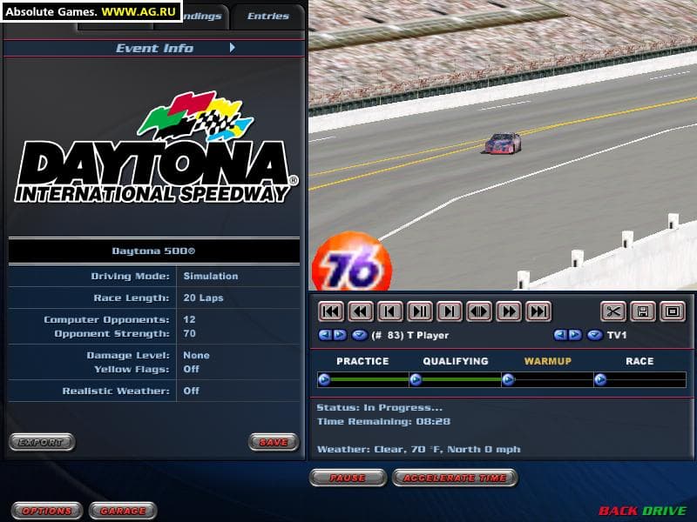
Task: Click the green DRIVE link
Action: pyautogui.click(x=665, y=511)
